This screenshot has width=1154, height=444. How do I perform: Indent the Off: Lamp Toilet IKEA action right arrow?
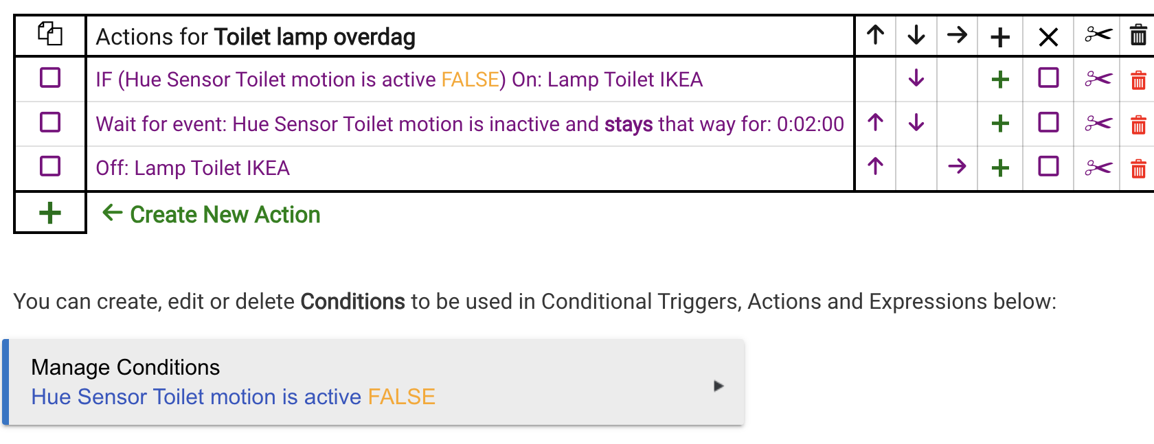coord(957,166)
